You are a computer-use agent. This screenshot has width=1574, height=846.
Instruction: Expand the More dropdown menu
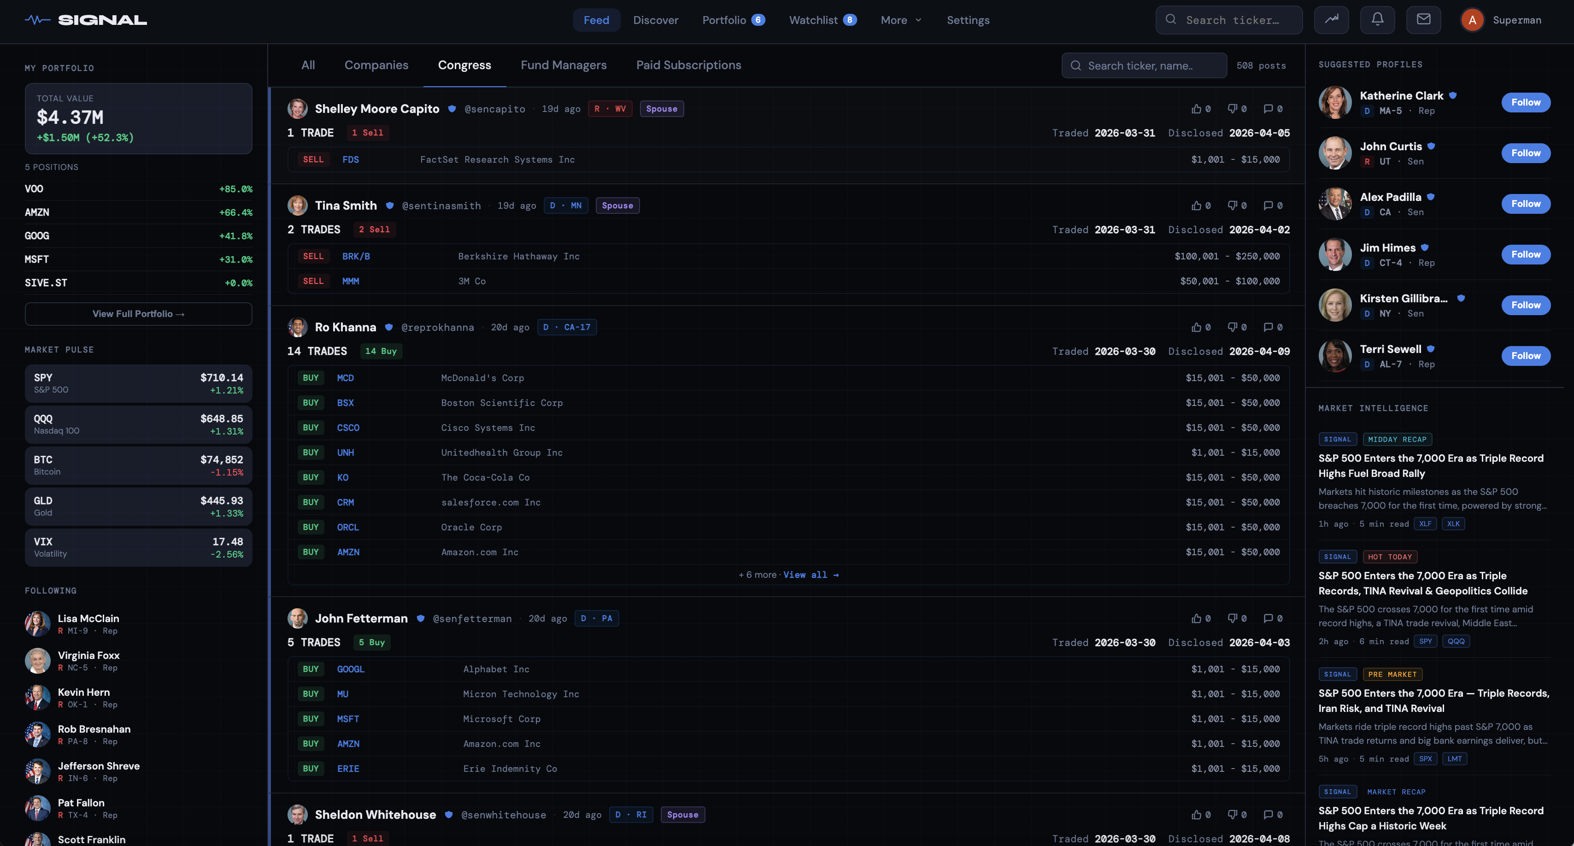901,20
